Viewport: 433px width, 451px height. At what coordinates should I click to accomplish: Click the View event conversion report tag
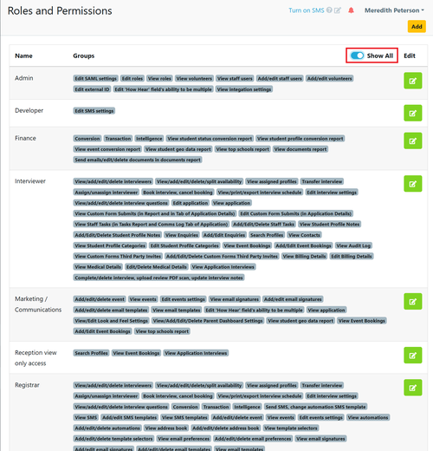point(107,149)
